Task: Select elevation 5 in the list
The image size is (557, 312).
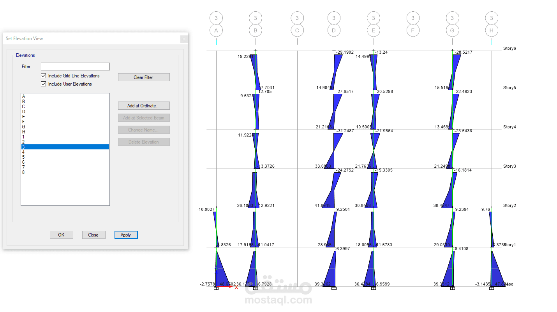Action: (65, 157)
